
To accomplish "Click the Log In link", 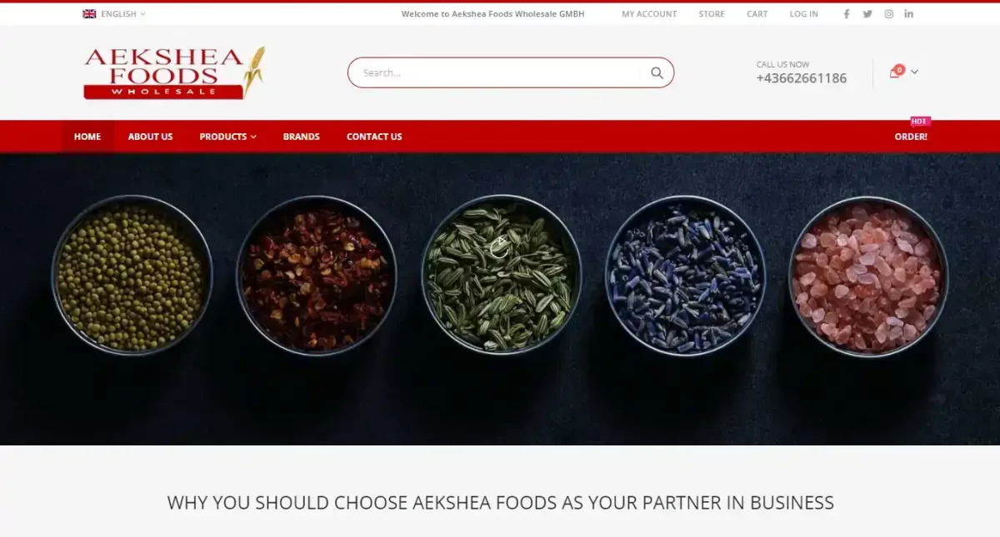I will point(803,14).
